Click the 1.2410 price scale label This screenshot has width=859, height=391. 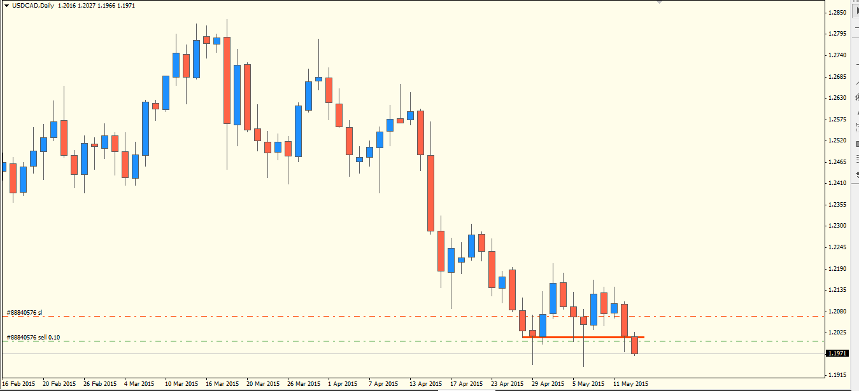click(x=838, y=183)
